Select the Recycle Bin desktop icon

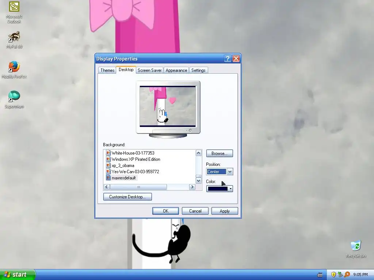point(356,249)
